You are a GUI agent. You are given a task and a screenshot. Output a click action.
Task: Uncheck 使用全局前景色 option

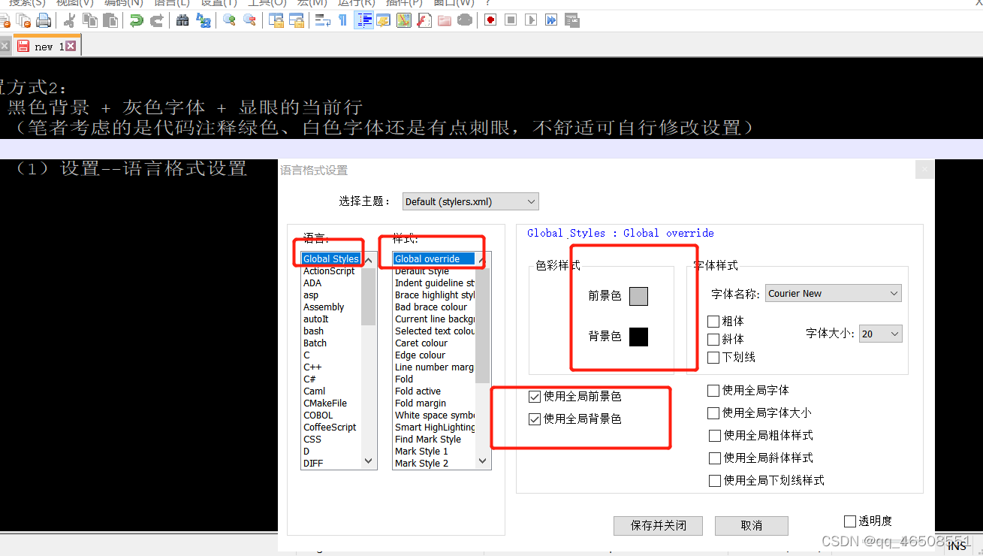536,396
